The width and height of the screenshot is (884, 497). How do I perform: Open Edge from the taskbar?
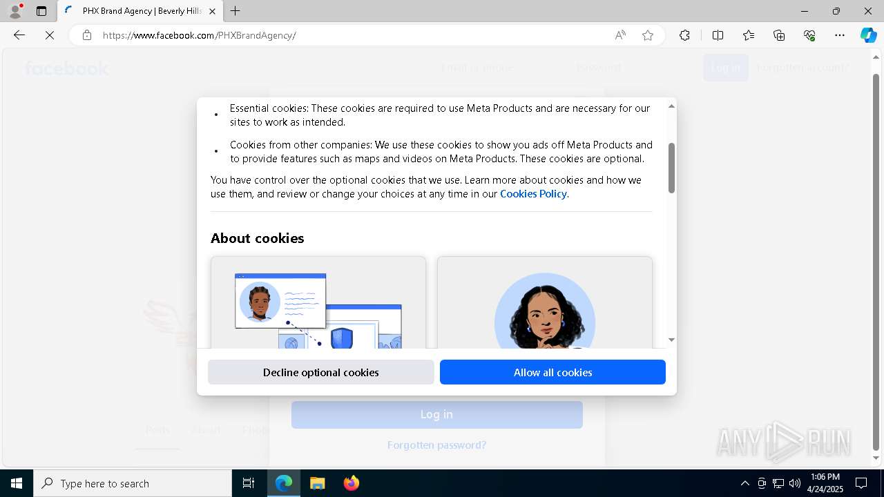(x=284, y=483)
